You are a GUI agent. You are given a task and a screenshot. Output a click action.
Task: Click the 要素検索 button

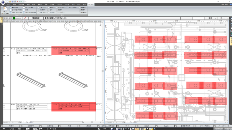pos(36,18)
